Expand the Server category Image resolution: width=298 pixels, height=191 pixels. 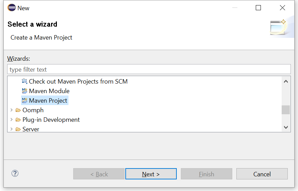click(x=11, y=129)
